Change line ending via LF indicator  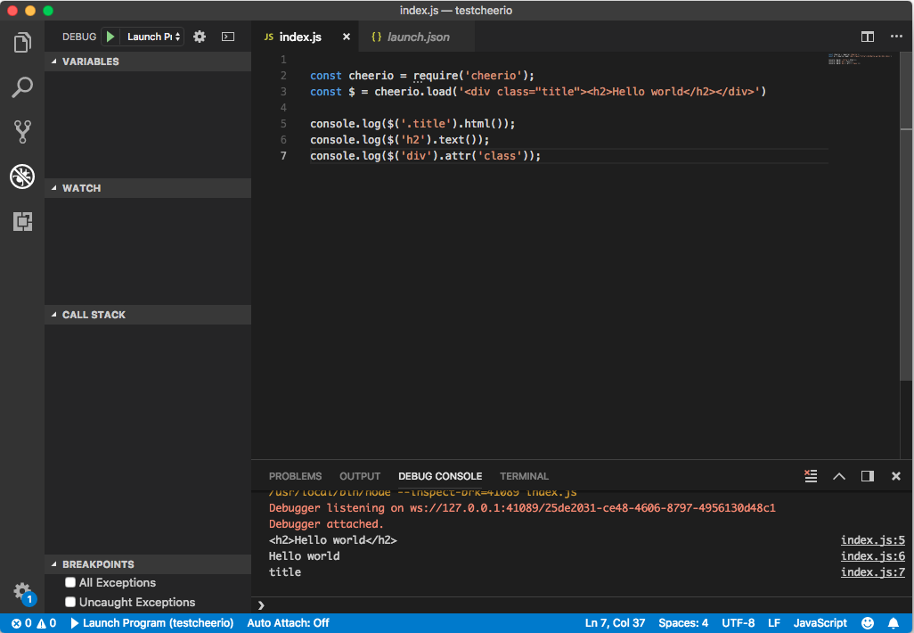pos(774,623)
